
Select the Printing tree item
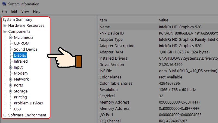(x=20, y=97)
